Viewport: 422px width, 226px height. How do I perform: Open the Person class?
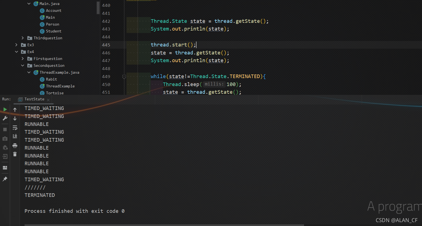52,24
